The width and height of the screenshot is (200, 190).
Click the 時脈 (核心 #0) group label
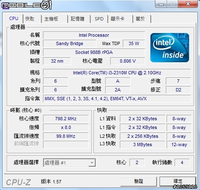pyautogui.click(x=26, y=110)
